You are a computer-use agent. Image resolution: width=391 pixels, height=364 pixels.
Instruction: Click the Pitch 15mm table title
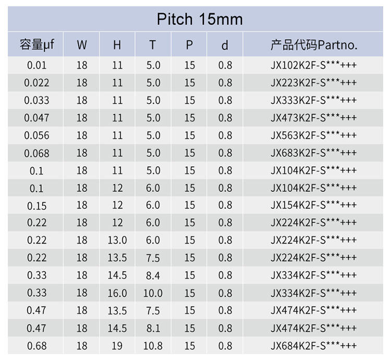pos(199,20)
